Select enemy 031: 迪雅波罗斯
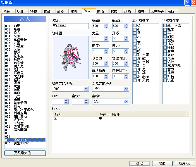 tap(25, 127)
